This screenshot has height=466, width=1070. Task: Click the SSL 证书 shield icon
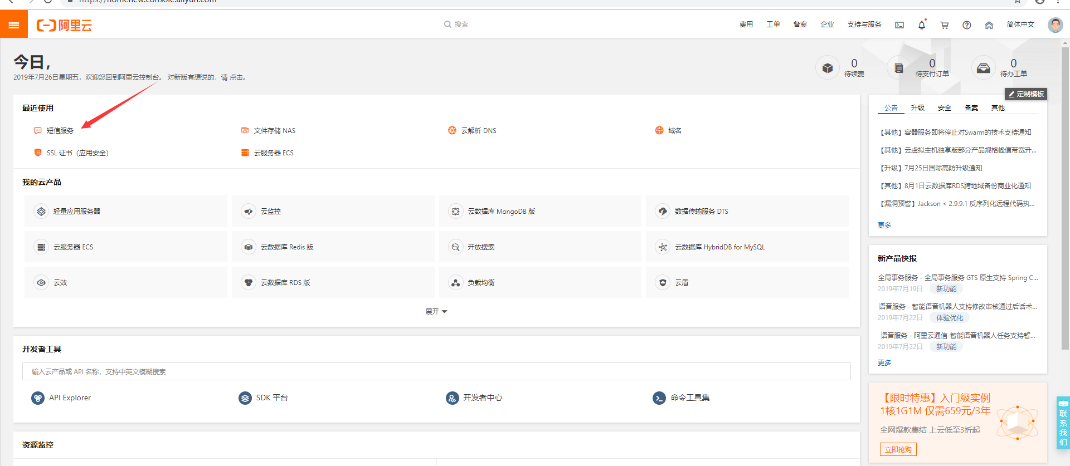pyautogui.click(x=38, y=153)
